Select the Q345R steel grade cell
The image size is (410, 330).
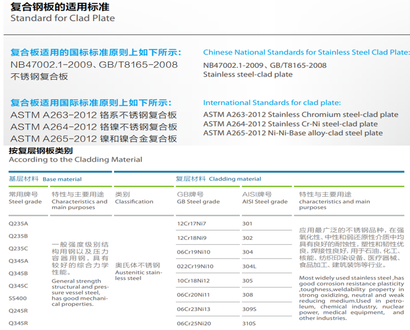click(18, 323)
